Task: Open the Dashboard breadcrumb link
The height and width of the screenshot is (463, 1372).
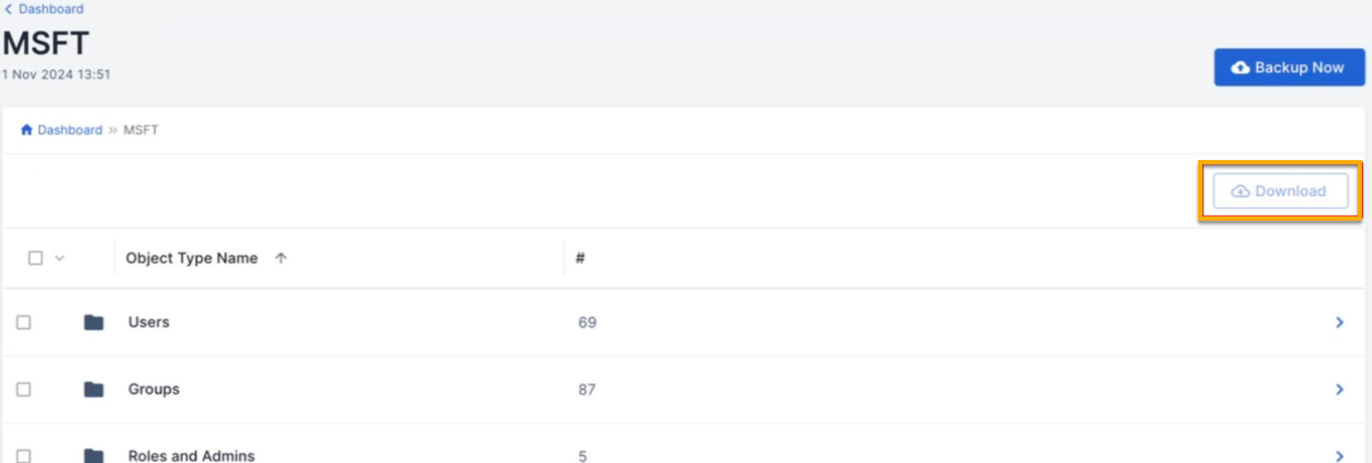Action: tap(70, 130)
